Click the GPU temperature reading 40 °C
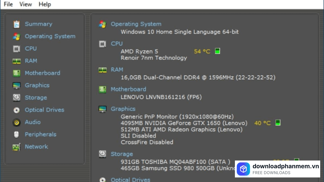324x182 pixels. pos(262,123)
